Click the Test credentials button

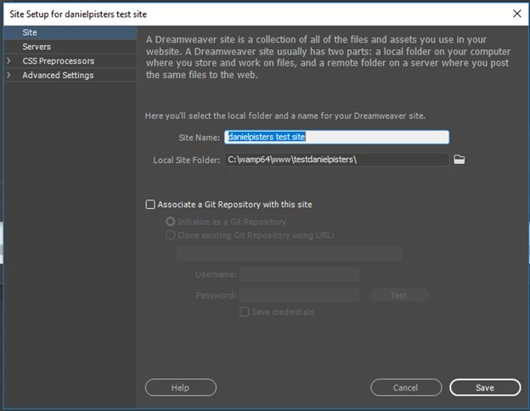(x=399, y=295)
